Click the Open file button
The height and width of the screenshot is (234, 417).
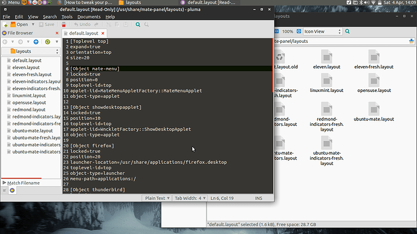pos(19,25)
